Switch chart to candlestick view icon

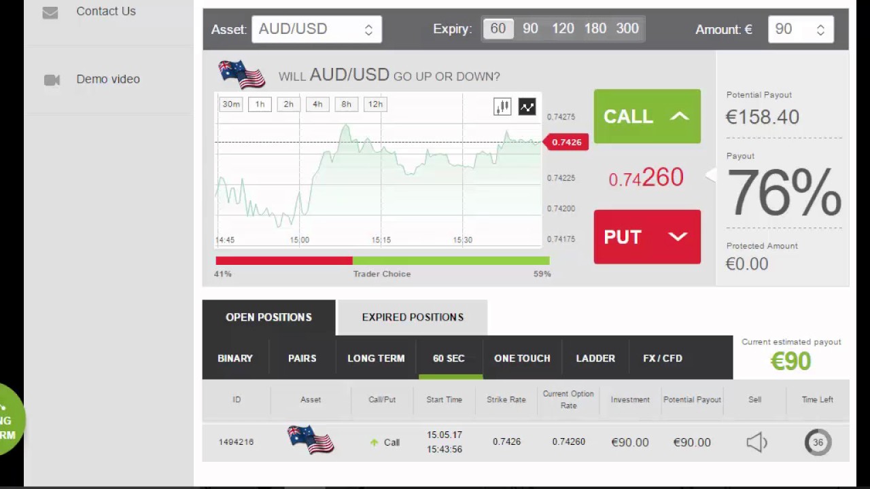502,107
